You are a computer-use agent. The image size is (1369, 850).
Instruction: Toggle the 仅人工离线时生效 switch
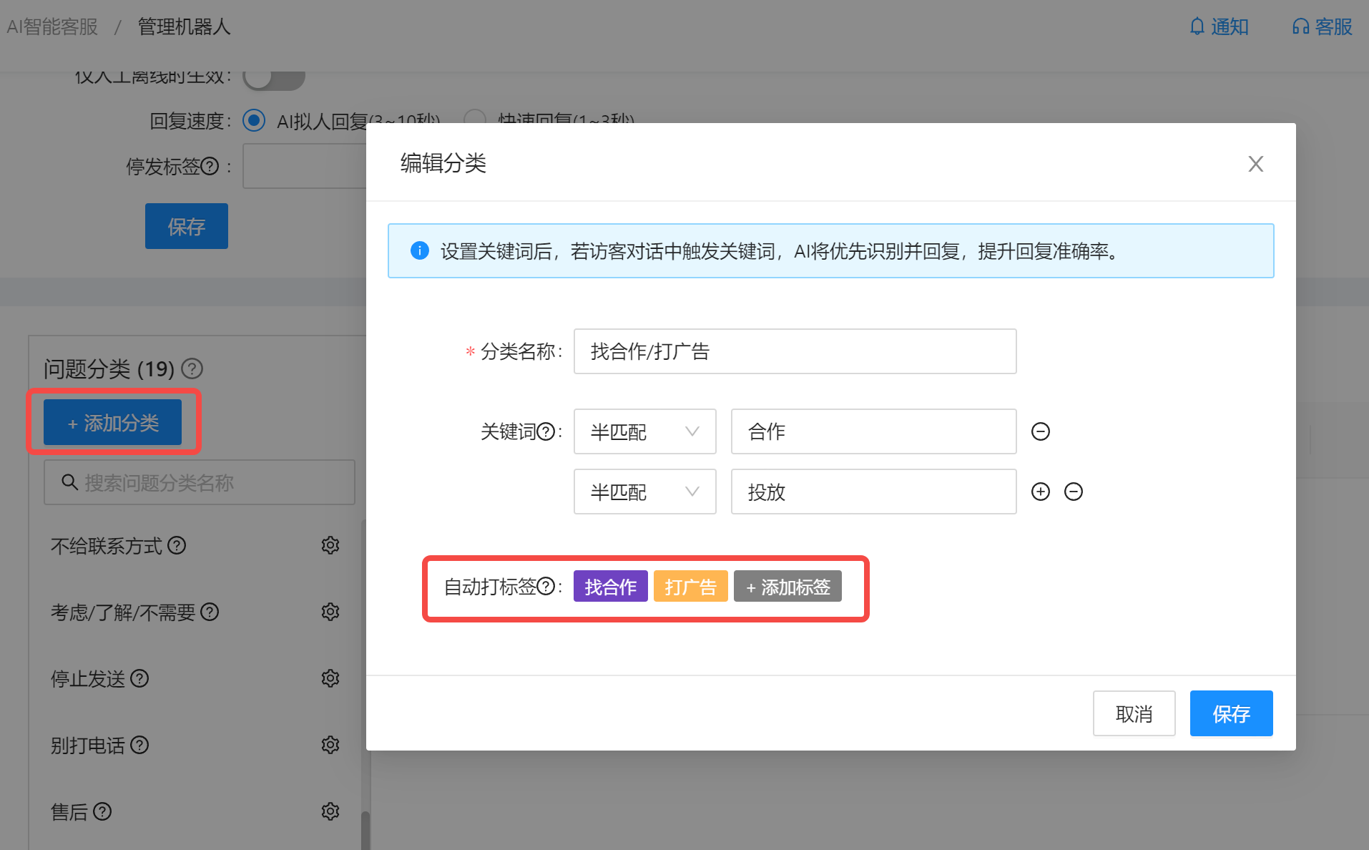point(274,77)
